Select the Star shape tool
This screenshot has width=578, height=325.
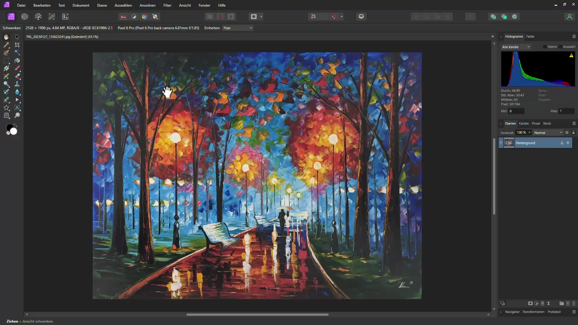point(6,107)
